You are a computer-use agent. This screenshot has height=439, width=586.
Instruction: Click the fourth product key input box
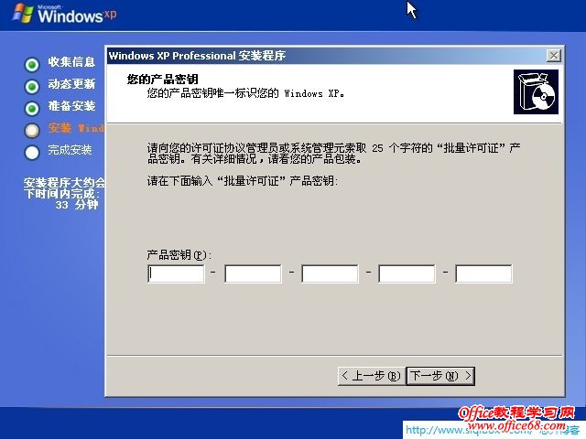click(407, 274)
